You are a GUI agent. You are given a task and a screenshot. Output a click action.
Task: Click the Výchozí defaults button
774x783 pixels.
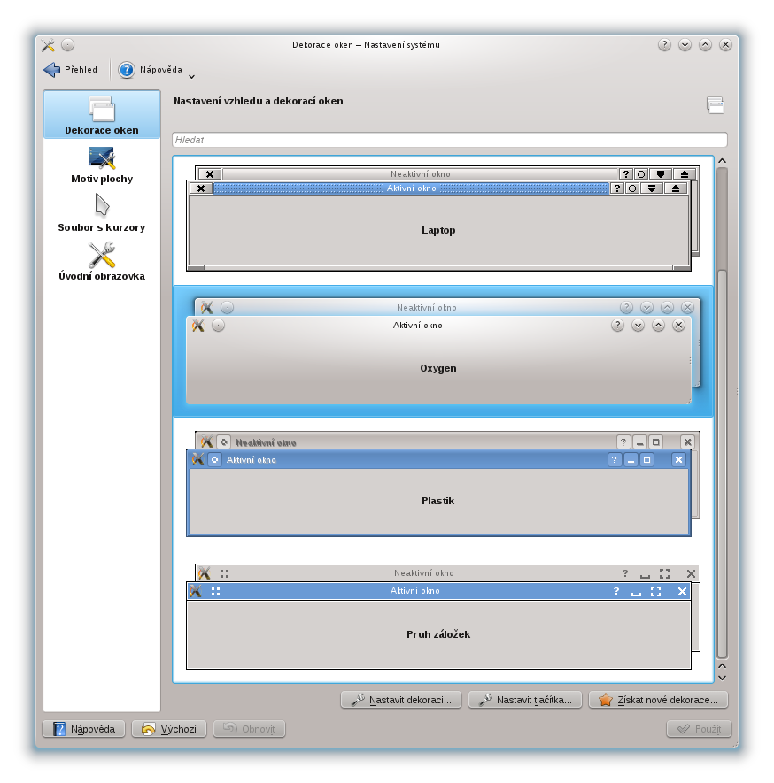point(170,729)
